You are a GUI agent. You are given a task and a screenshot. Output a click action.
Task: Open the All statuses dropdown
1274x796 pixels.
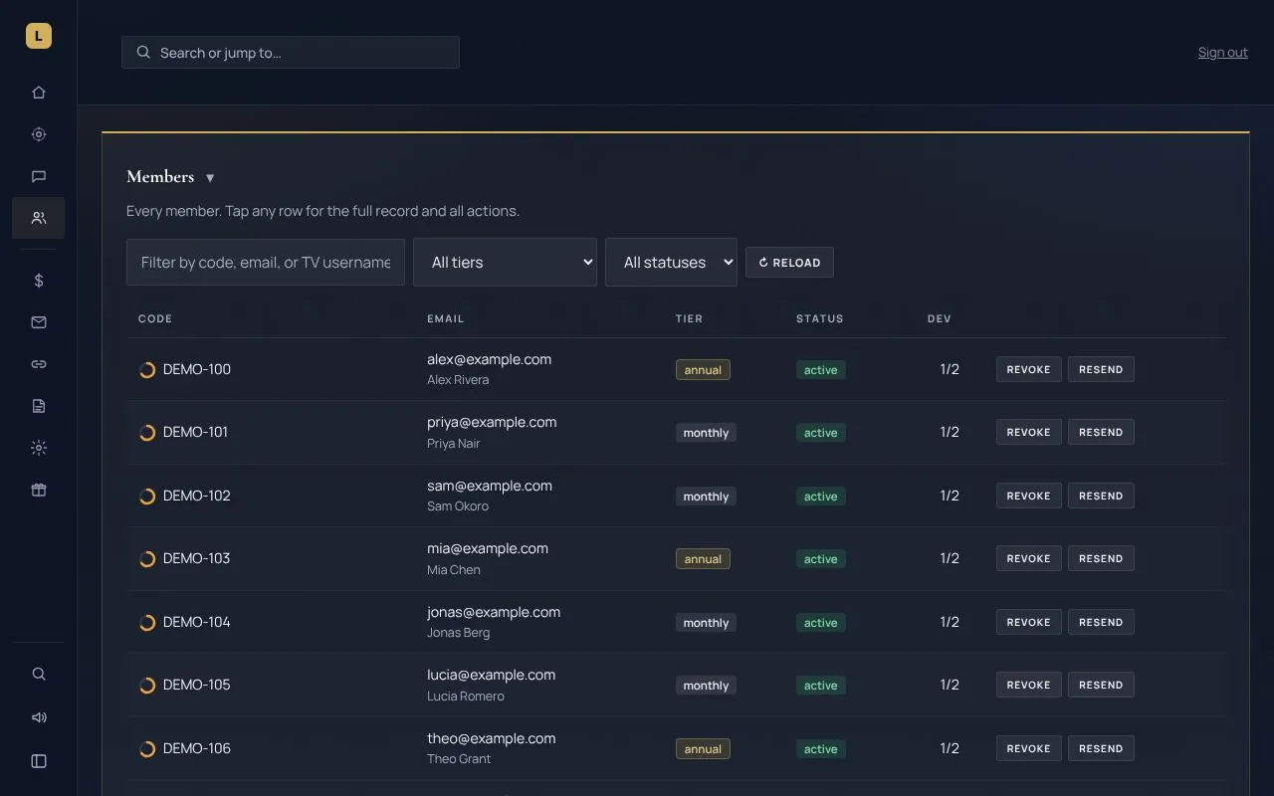pos(671,262)
